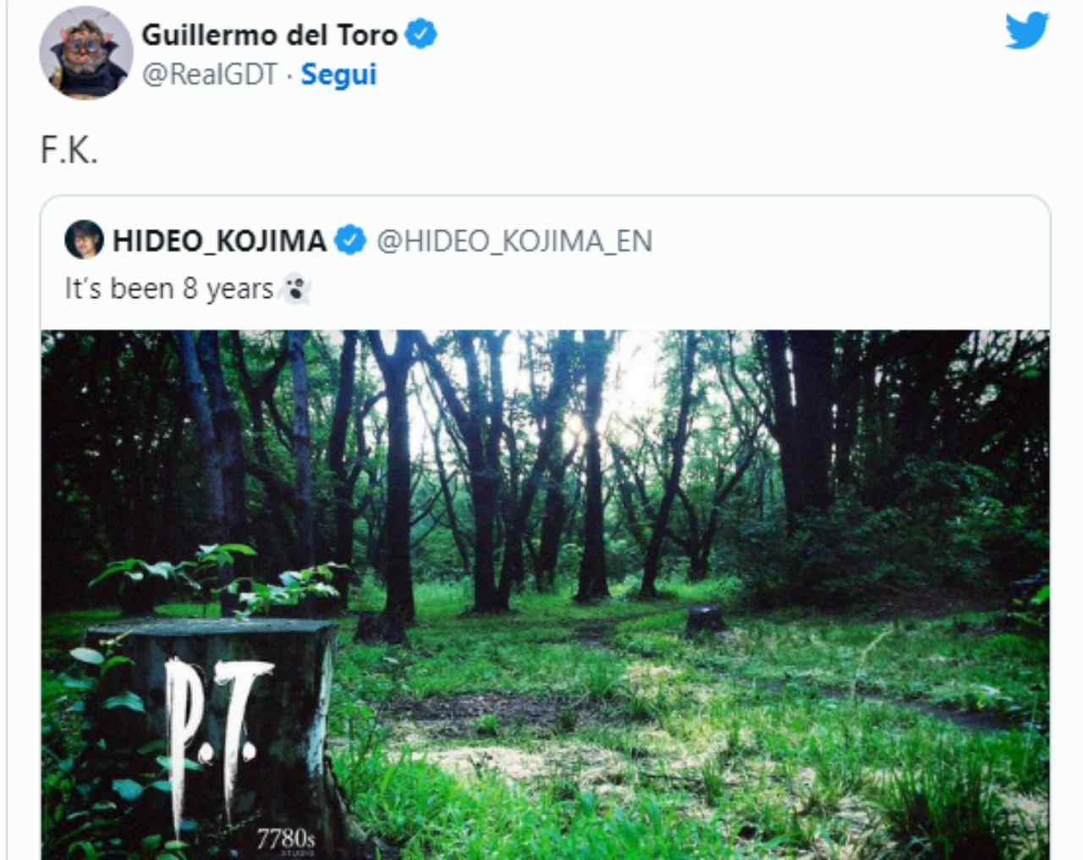Open the HIDEO_KOJIMA display name
The height and width of the screenshot is (860, 1083).
(219, 240)
